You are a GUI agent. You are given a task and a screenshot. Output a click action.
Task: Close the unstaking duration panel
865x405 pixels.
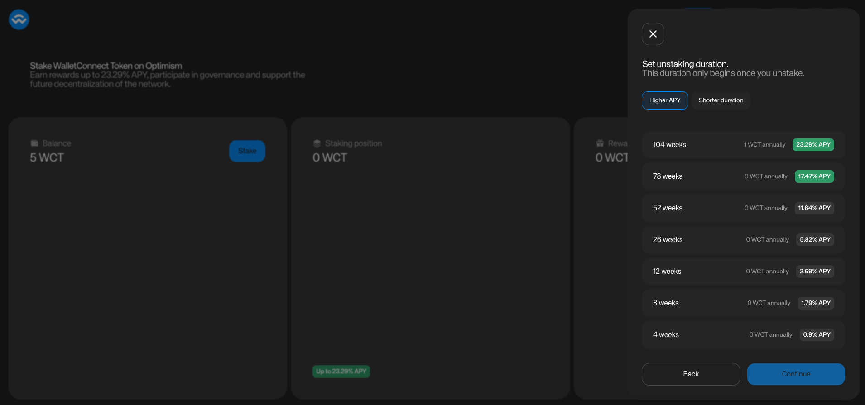click(653, 34)
